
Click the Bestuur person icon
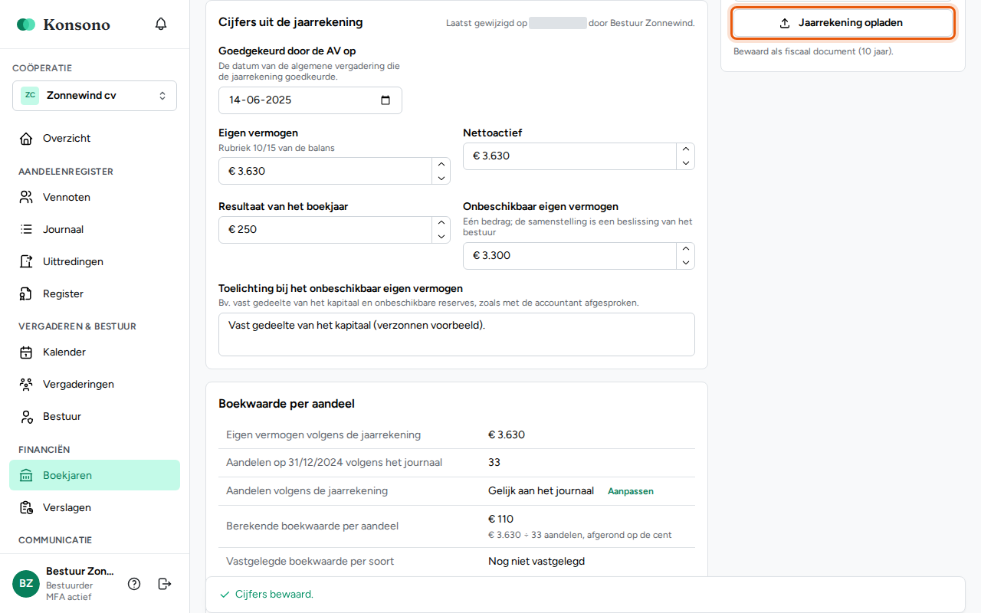click(26, 417)
